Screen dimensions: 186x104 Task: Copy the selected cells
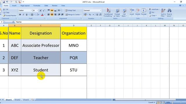click(x=6, y=12)
